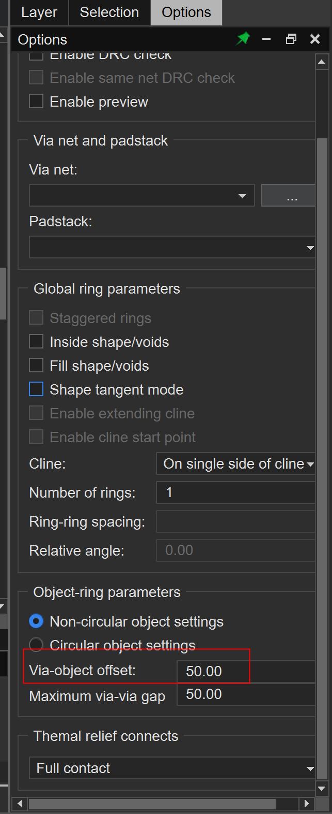Switch to the Selection tab
Viewport: 332px width, 814px height.
(109, 12)
